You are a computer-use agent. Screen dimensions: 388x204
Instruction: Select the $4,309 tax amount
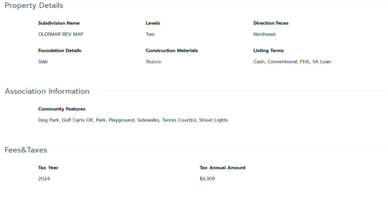point(207,179)
